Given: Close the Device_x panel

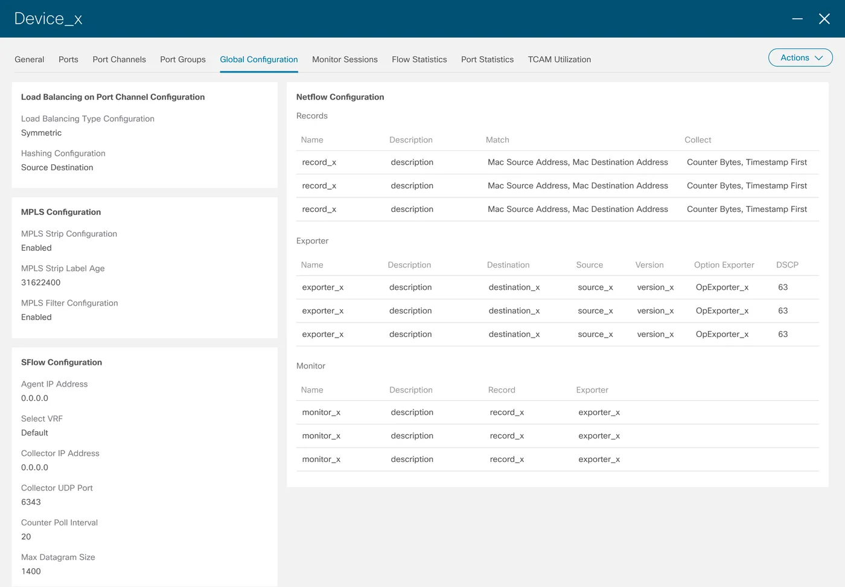Looking at the screenshot, I should click(824, 19).
